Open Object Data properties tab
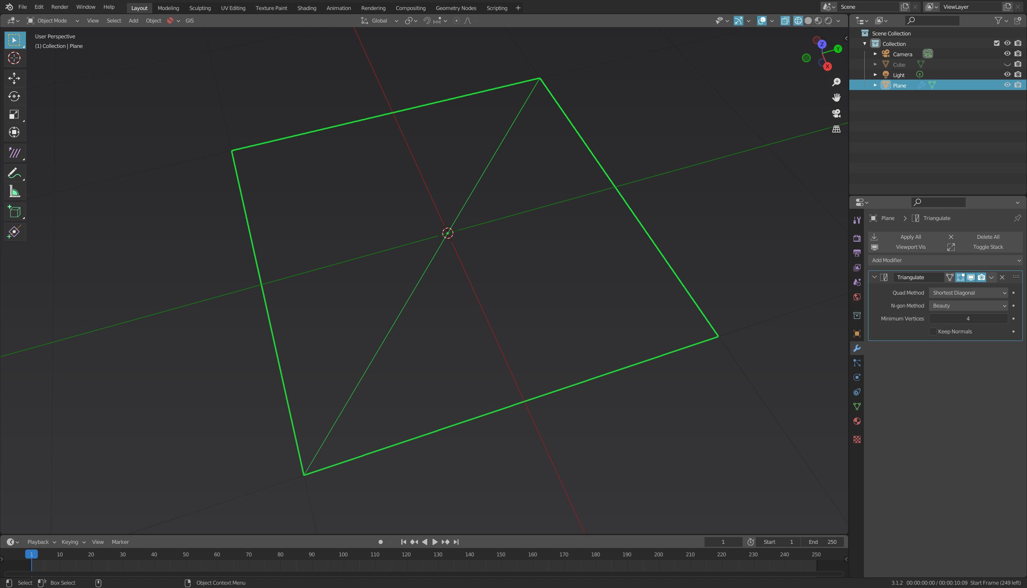This screenshot has width=1027, height=588. coord(857,406)
